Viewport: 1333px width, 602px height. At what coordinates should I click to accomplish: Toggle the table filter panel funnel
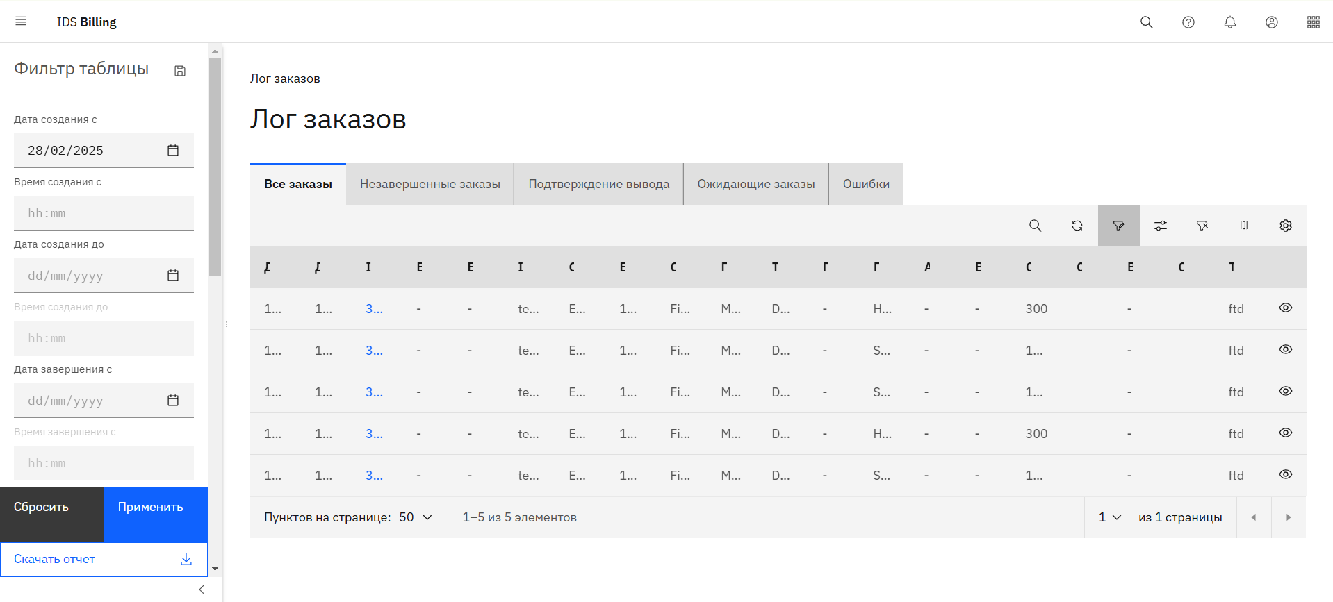tap(1119, 226)
